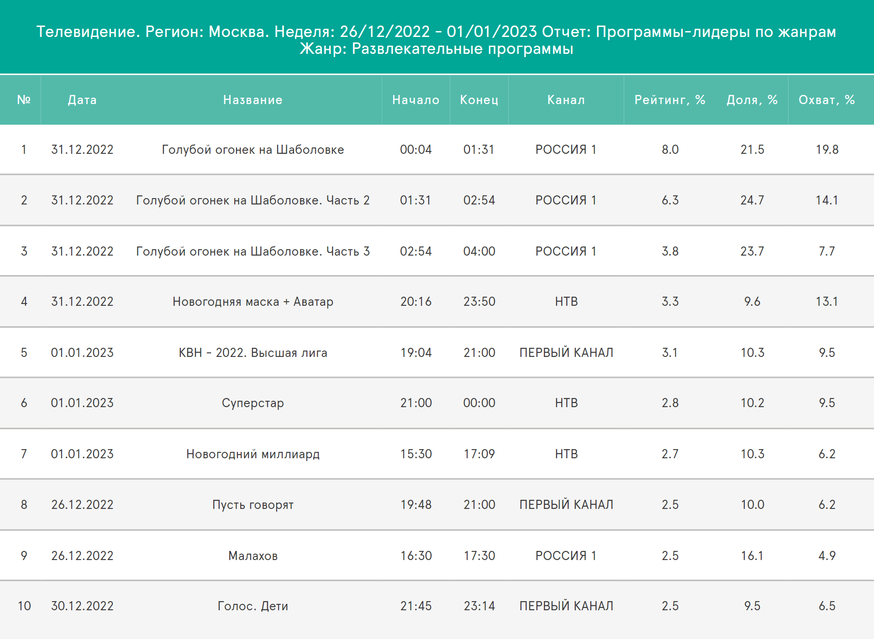Click reach value 4.9
The width and height of the screenshot is (874, 639).
[x=827, y=556]
